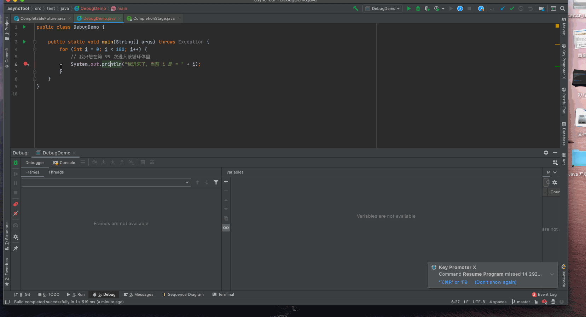The image size is (586, 317).
Task: Open the Debug panel settings gear
Action: [x=546, y=153]
